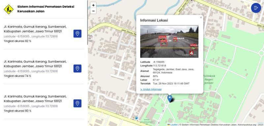The image size is (264, 126).
Task: Click the Lebar value 67 m²
Action: pos(156,80)
